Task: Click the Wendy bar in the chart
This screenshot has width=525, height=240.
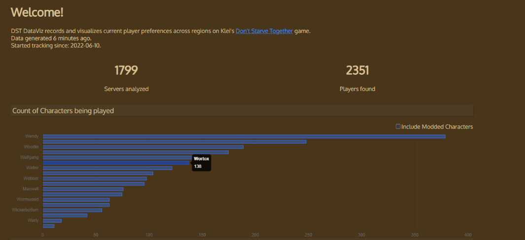Action: click(244, 136)
